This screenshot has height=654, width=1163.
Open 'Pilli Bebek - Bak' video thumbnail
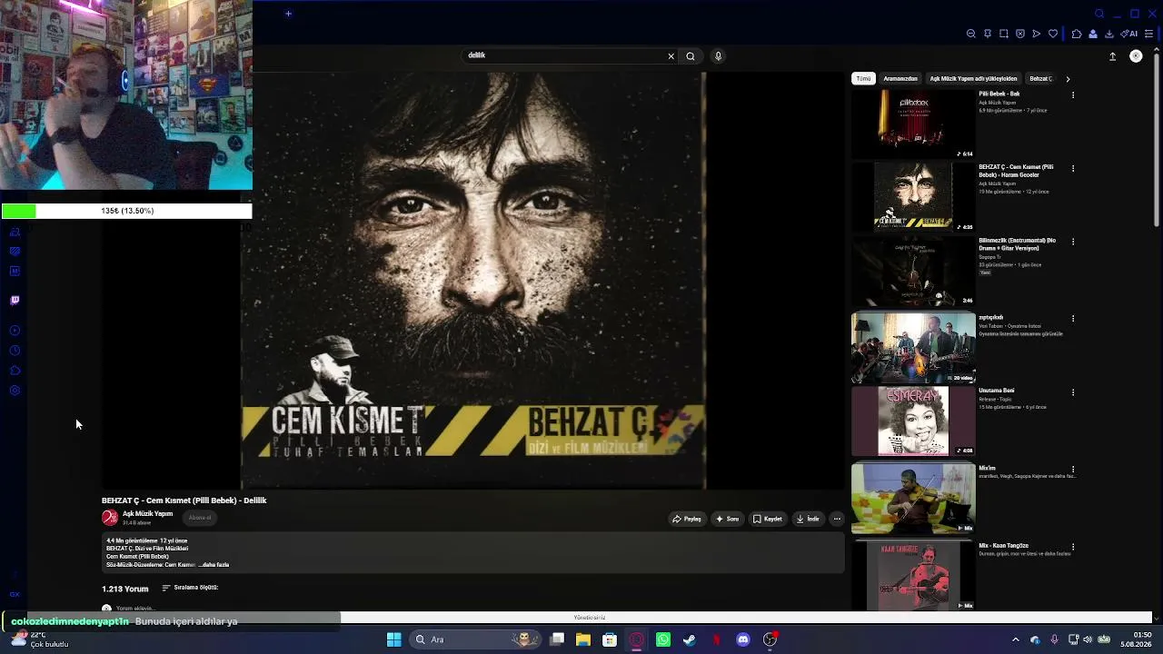point(913,124)
